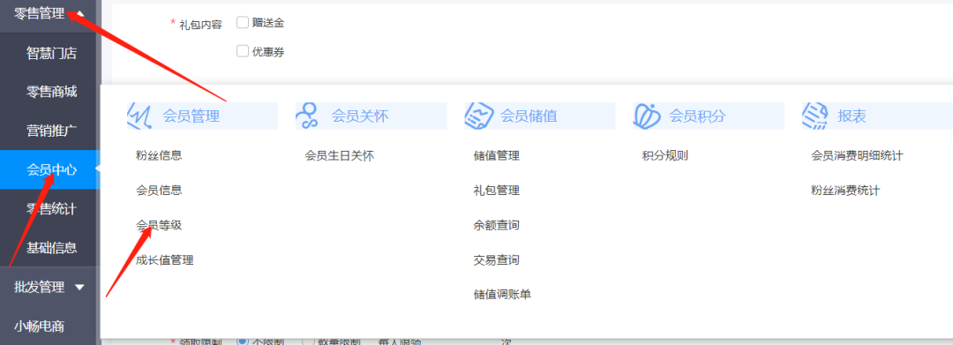Click the 会员储值 section icon
This screenshot has width=953, height=345.
pos(477,116)
